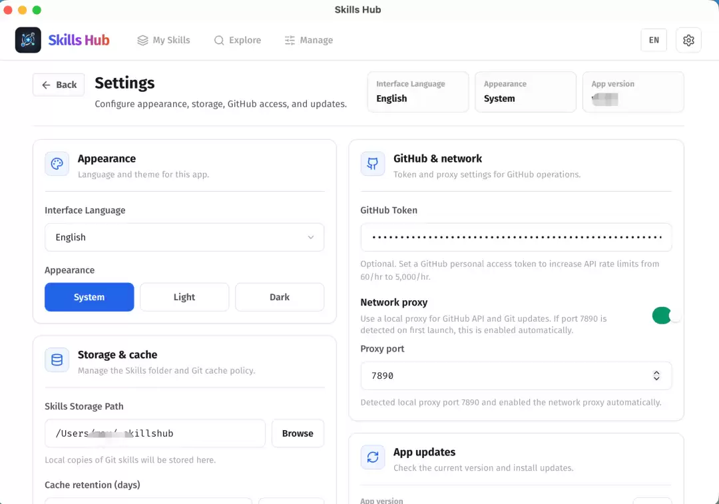This screenshot has width=719, height=504.
Task: Click the GitHub Token password field
Action: (x=516, y=237)
